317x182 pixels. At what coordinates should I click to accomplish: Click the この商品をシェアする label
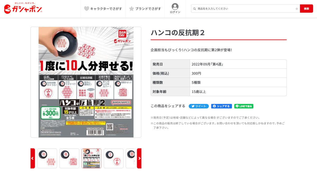point(168,106)
